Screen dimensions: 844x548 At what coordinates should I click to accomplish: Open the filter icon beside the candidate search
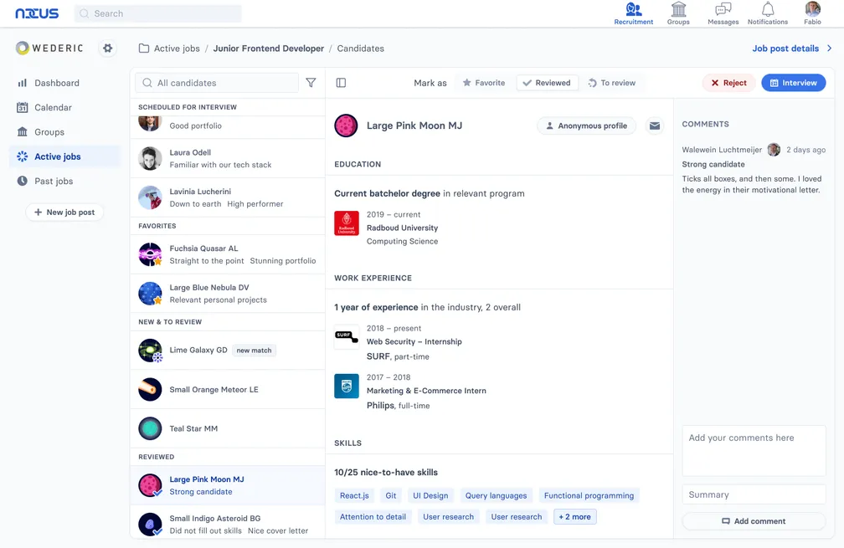tap(311, 82)
